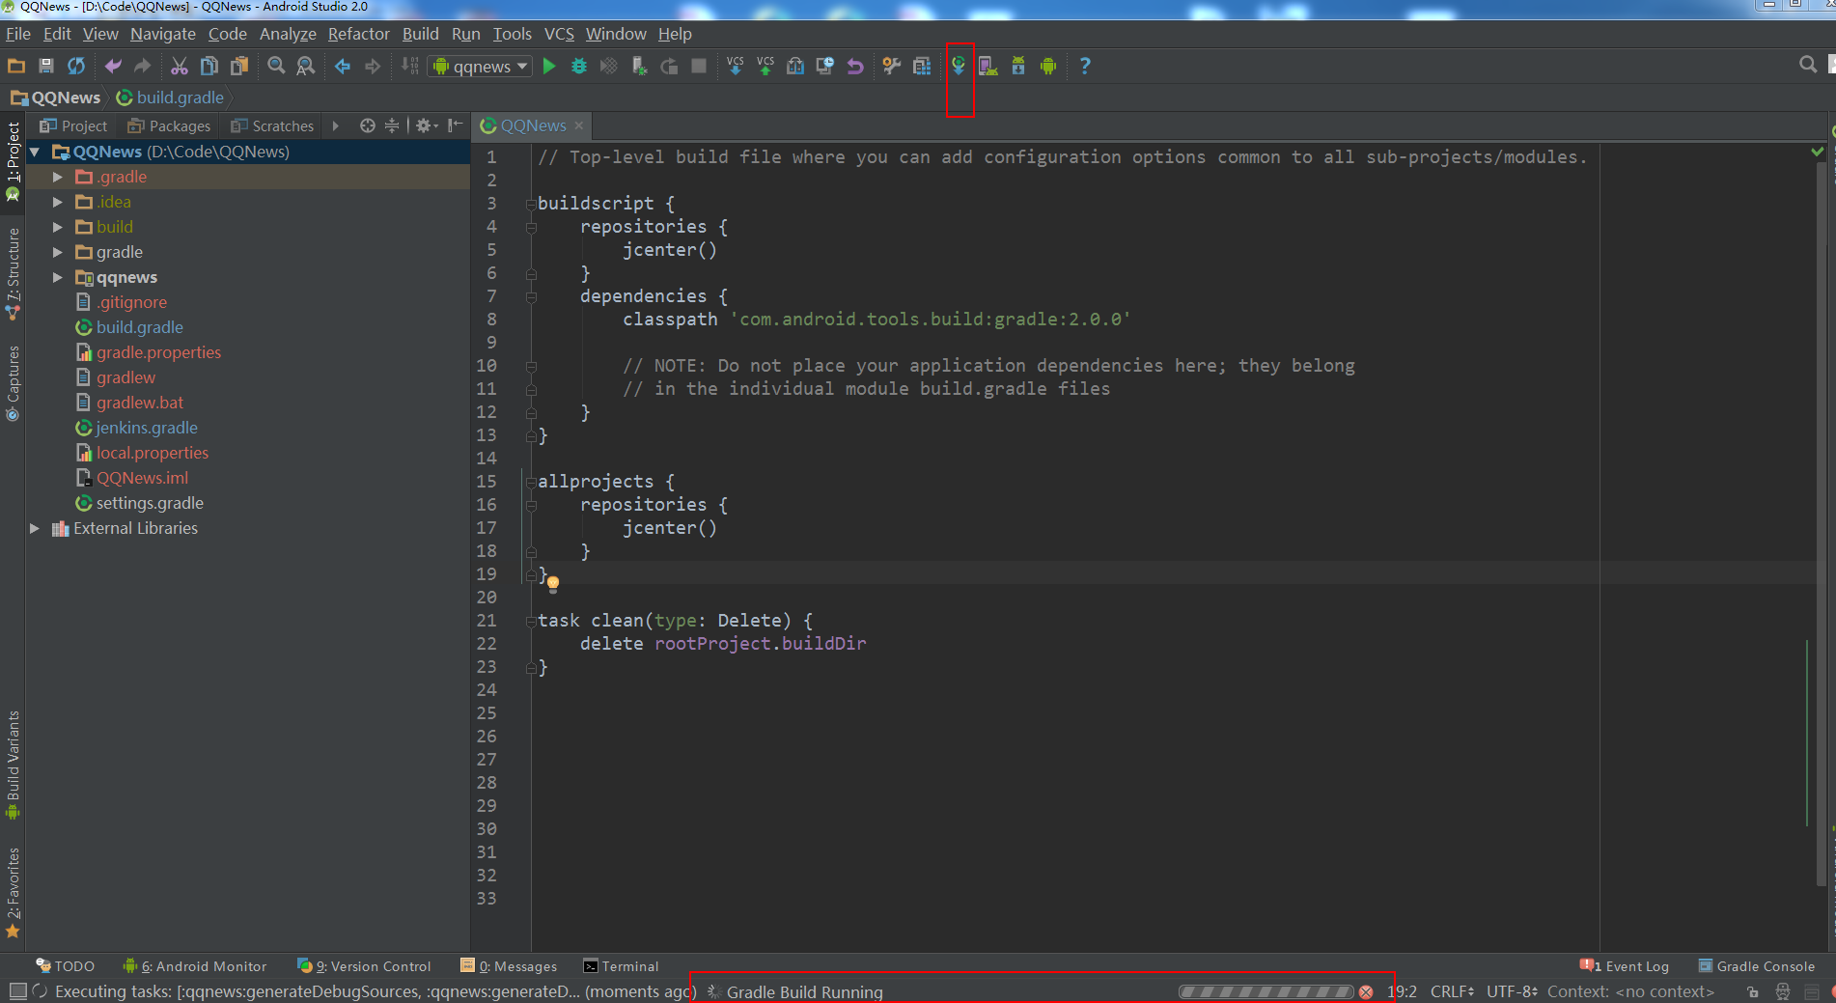Switch to the Packages view tab
This screenshot has width=1836, height=1003.
pyautogui.click(x=169, y=125)
